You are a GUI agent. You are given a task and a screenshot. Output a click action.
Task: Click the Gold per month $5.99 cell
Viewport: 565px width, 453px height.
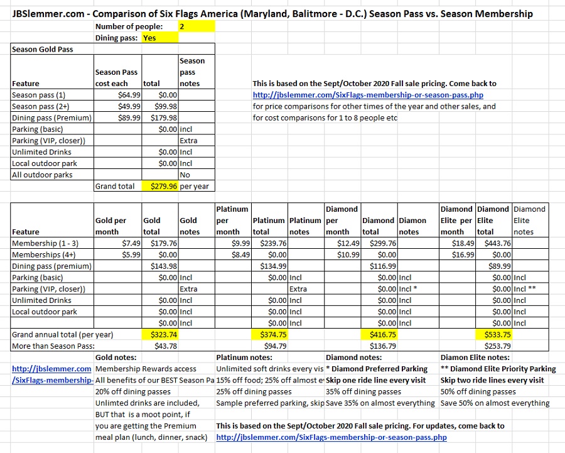118,254
